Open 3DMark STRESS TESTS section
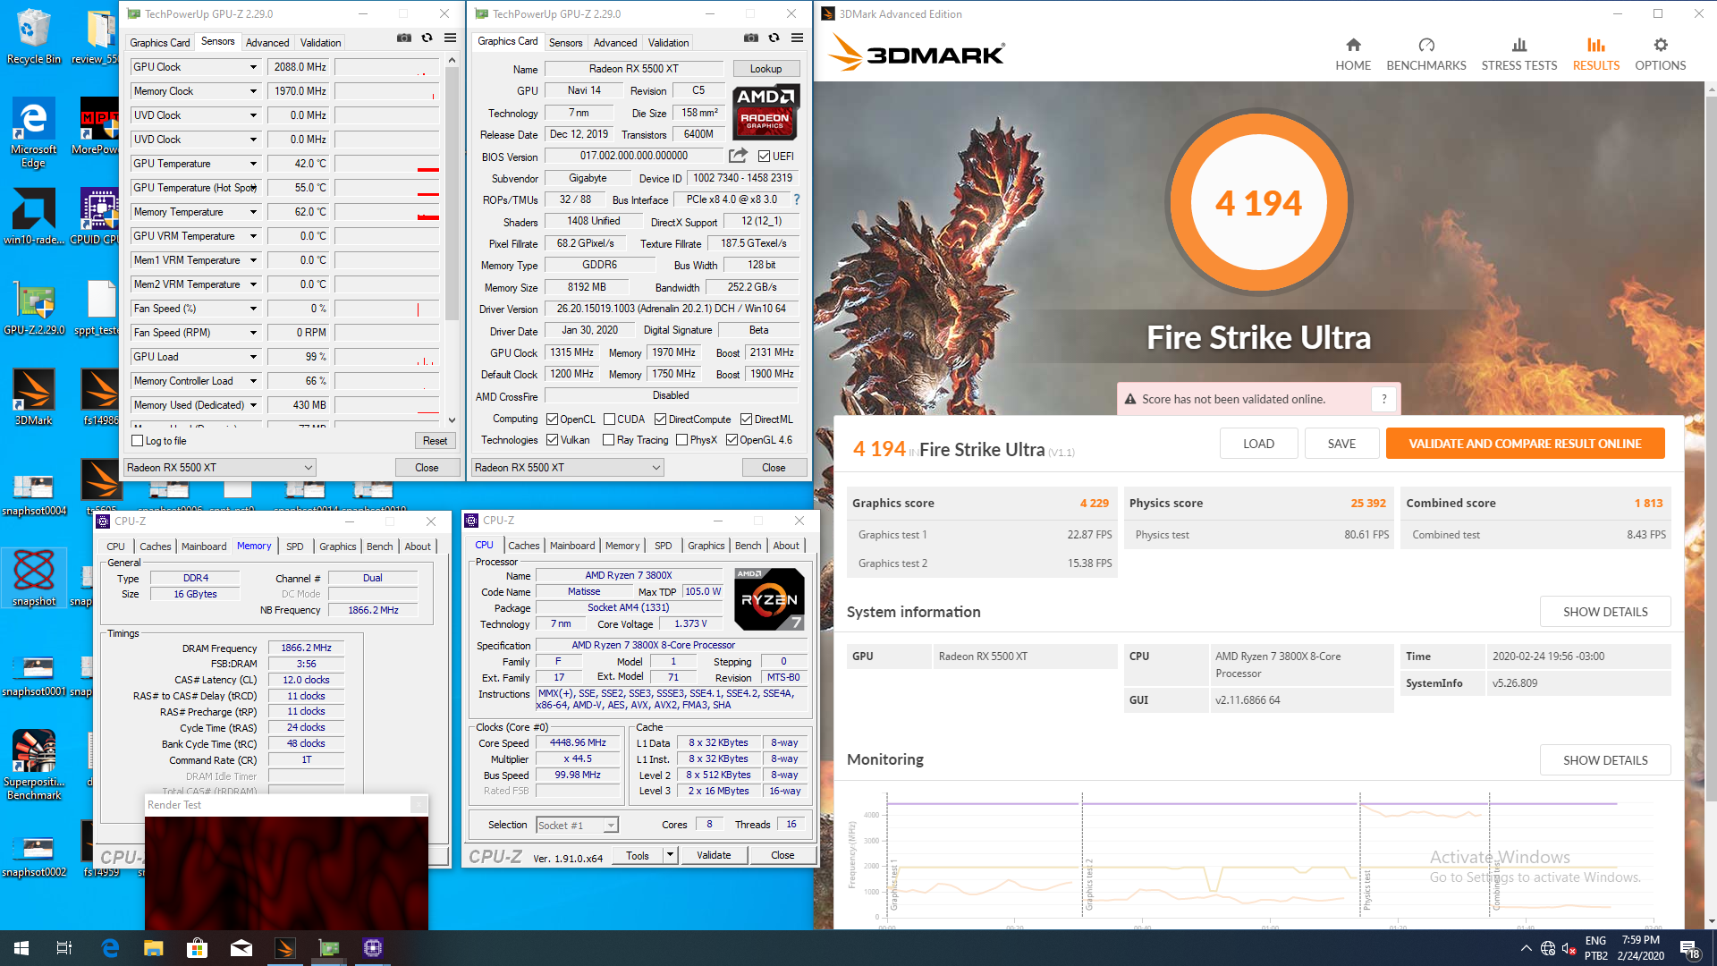Screen dimensions: 1717x966 pyautogui.click(x=1518, y=55)
